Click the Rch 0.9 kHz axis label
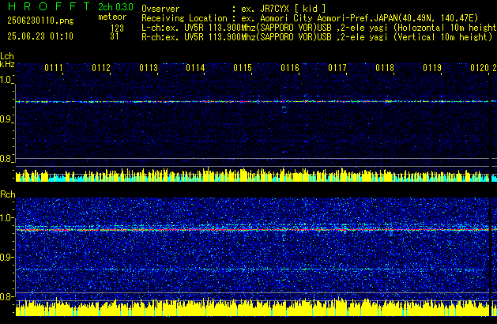Image resolution: width=497 pixels, height=324 pixels. pyautogui.click(x=6, y=257)
